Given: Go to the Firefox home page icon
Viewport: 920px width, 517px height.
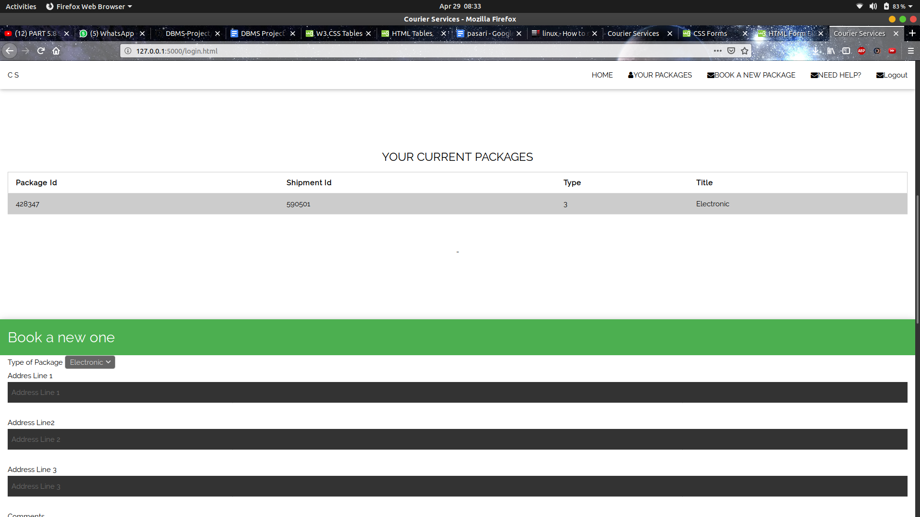Looking at the screenshot, I should (x=56, y=51).
